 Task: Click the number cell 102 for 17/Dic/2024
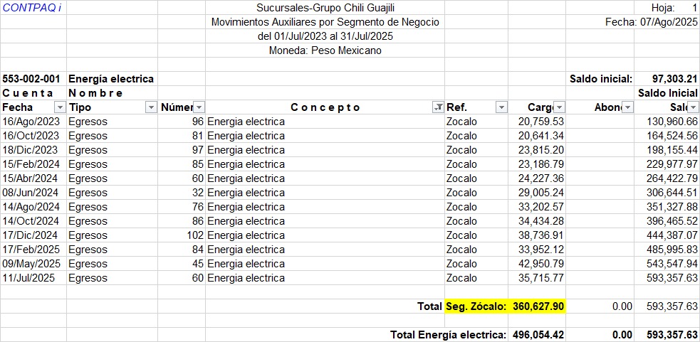pyautogui.click(x=182, y=235)
